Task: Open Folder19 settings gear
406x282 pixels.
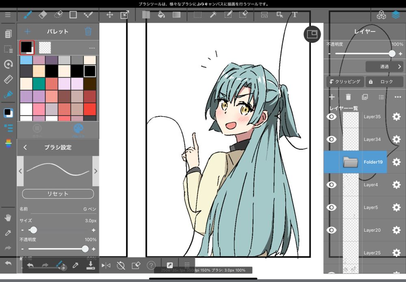Action: pos(396,162)
